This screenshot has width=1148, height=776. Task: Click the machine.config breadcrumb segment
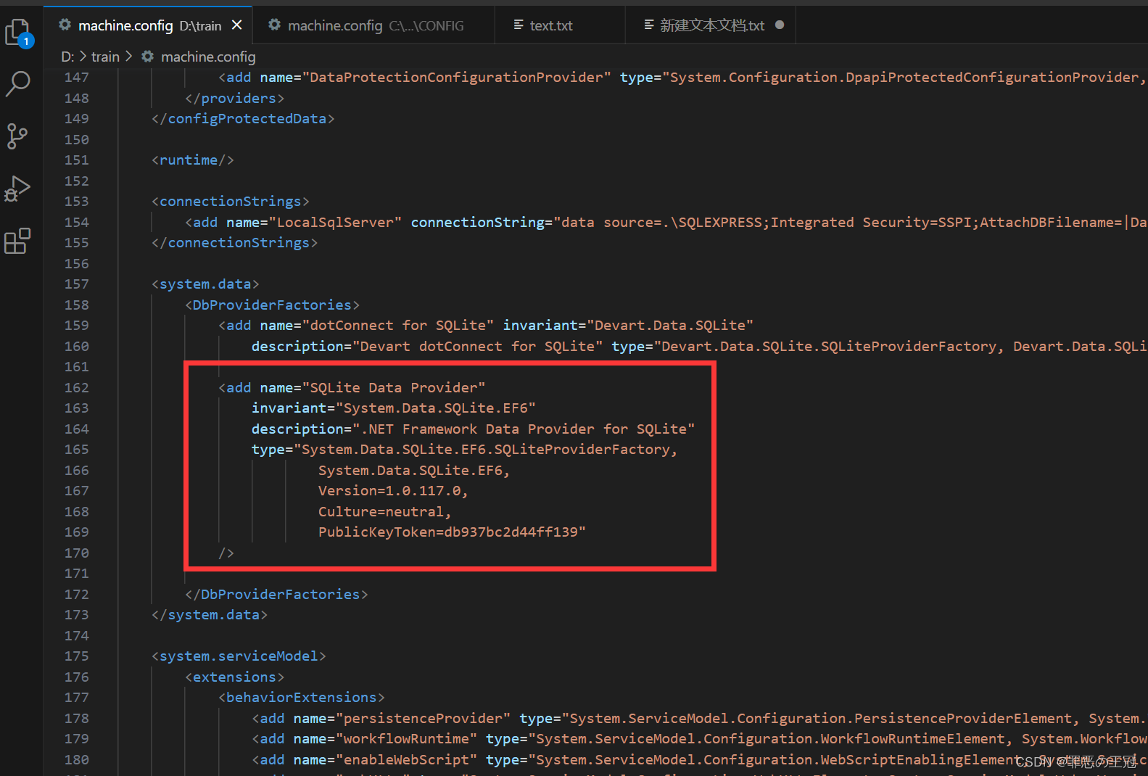[x=208, y=57]
